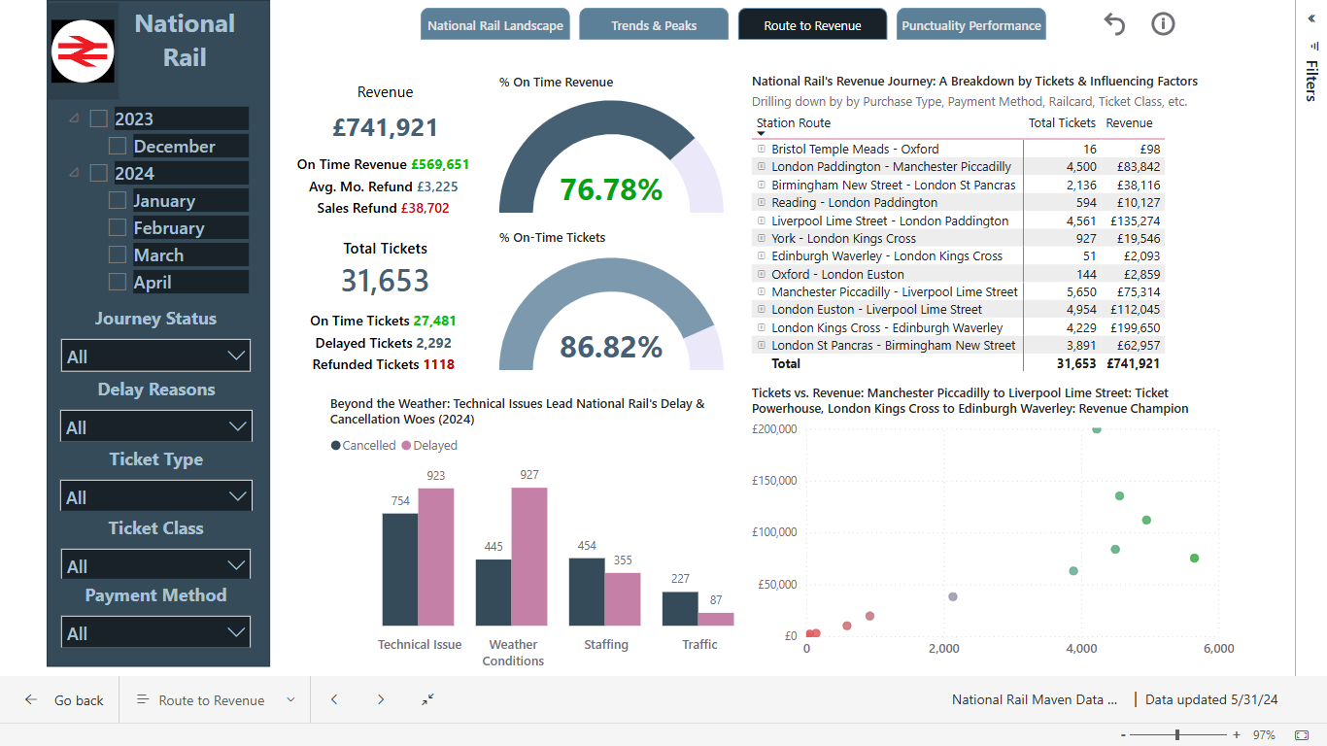Open the Payment Method dropdown
Image resolution: width=1327 pixels, height=746 pixels.
point(155,632)
